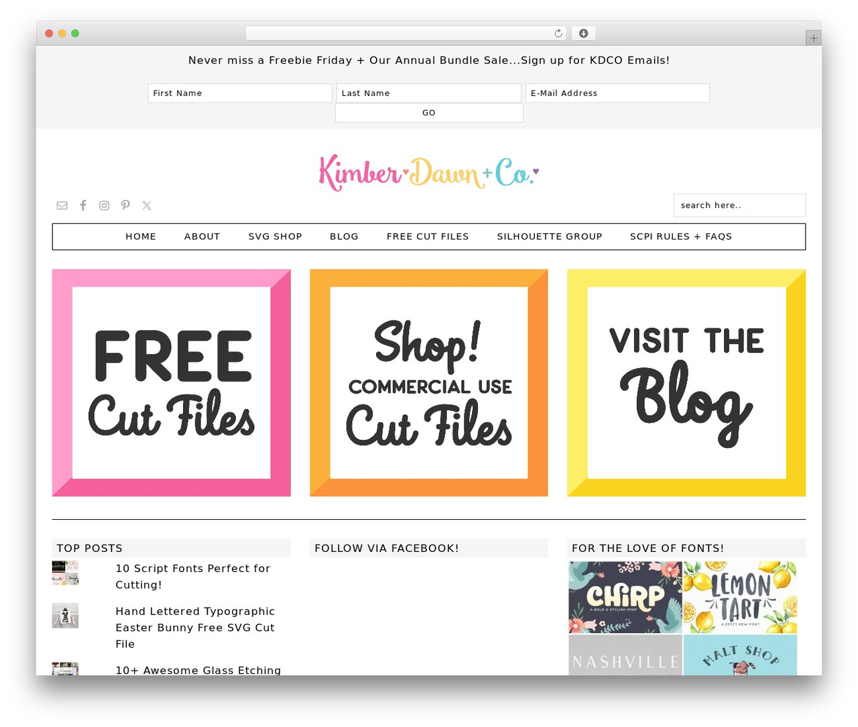Focus the E-Mail Address field

617,93
